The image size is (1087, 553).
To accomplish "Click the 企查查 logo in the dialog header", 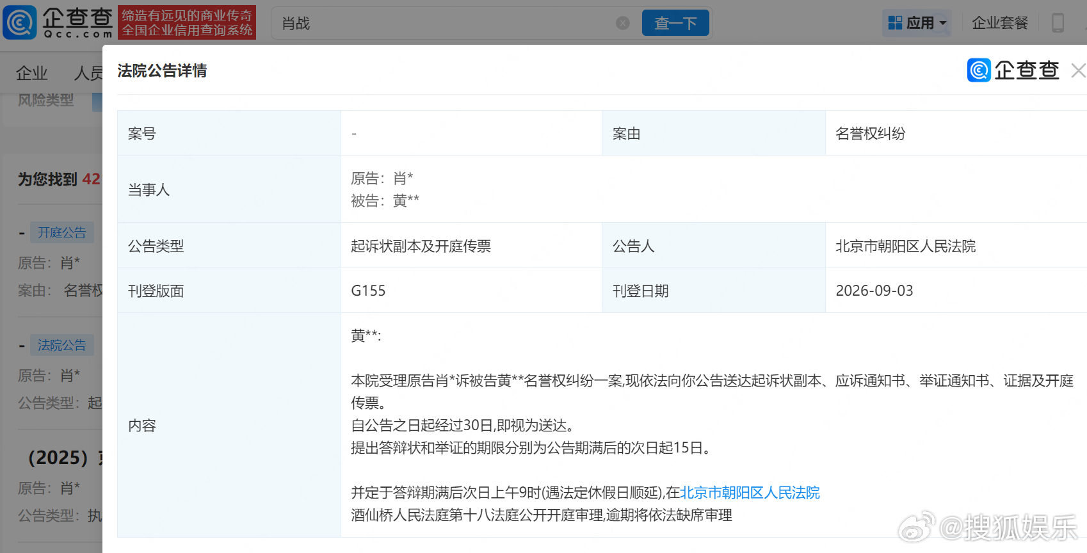I will 1013,70.
